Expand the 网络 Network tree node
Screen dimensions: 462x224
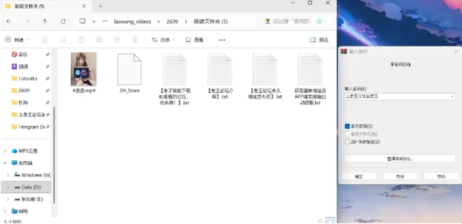5,211
